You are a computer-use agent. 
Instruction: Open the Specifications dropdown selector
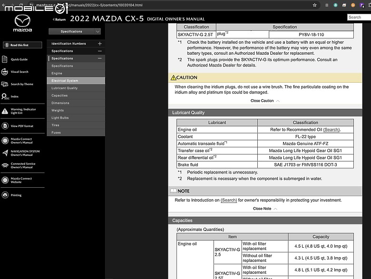click(75, 31)
